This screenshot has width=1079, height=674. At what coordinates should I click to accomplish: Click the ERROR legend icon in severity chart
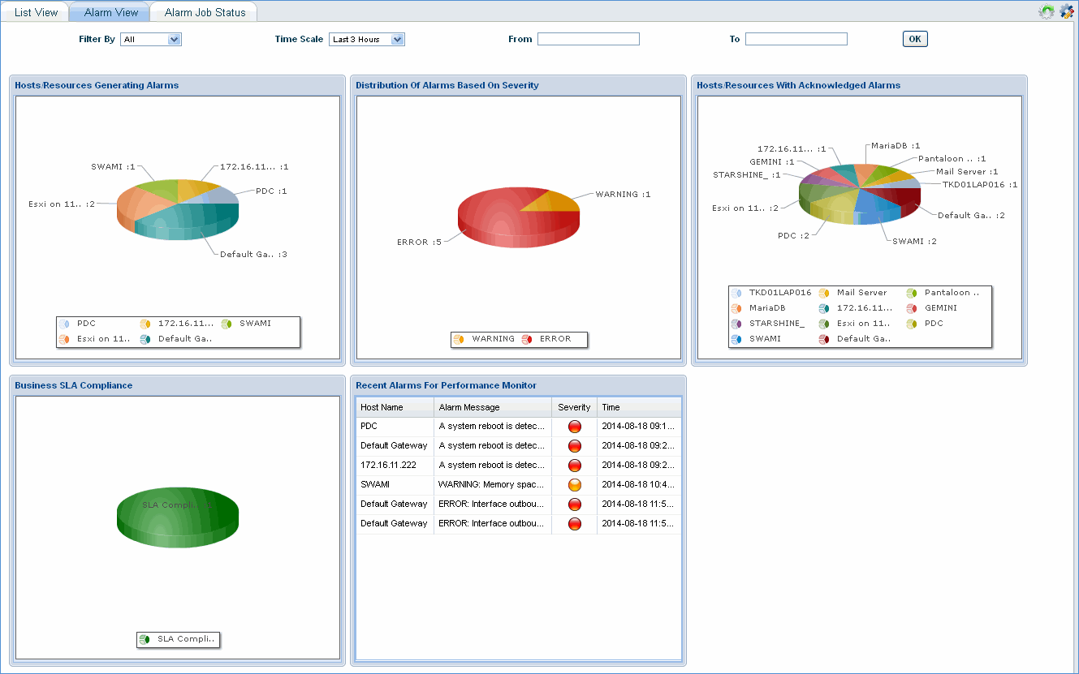click(527, 339)
